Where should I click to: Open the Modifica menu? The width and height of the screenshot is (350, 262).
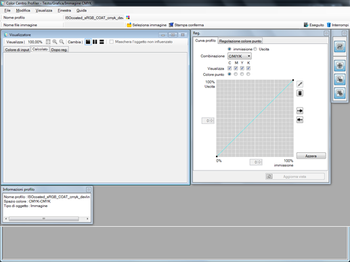click(x=23, y=10)
